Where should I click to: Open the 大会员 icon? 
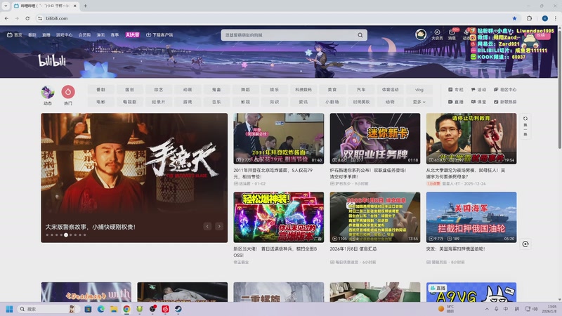(437, 32)
